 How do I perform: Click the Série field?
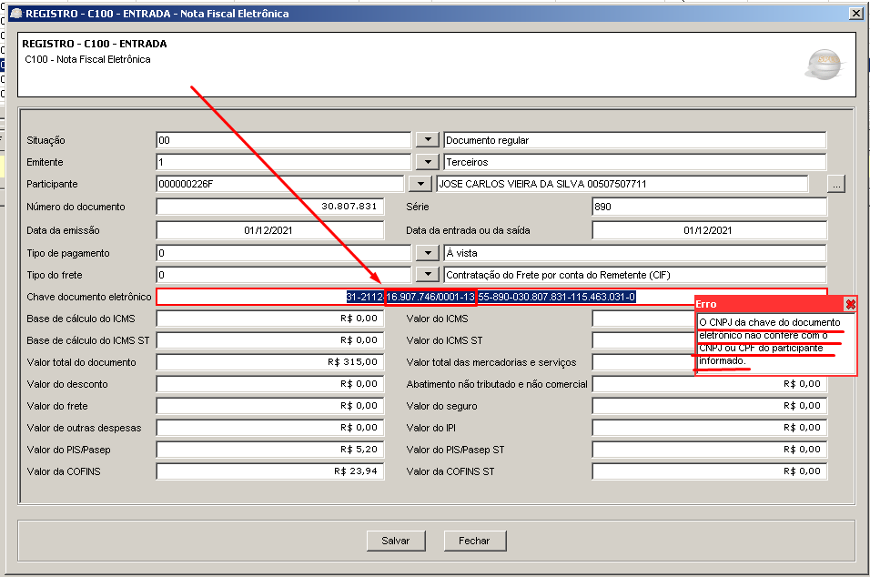click(x=709, y=207)
